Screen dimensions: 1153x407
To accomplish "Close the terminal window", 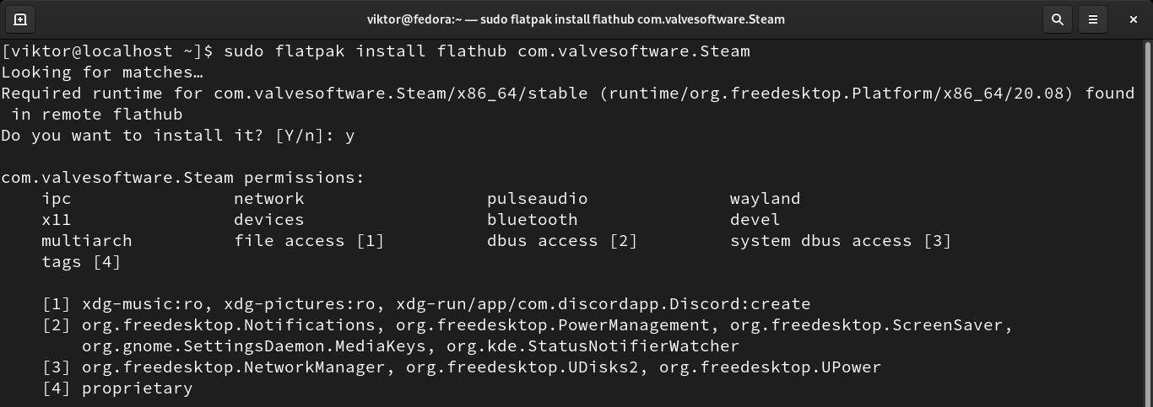I will click(1133, 19).
